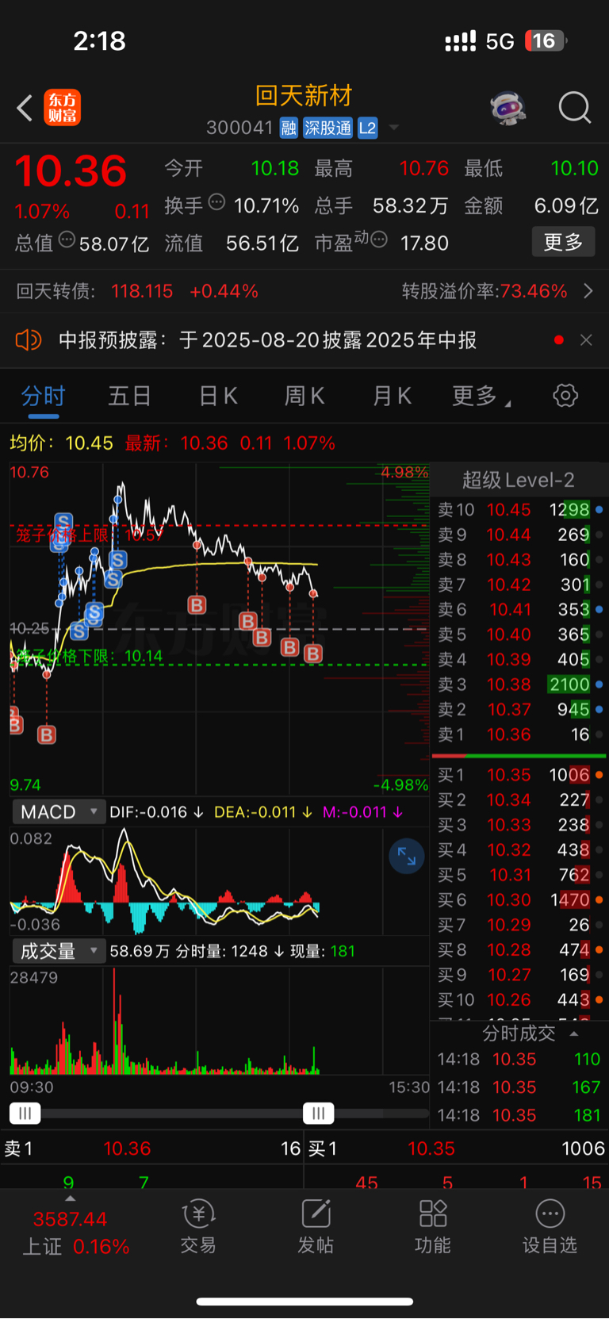Expand the 更多 chart period dropdown
The width and height of the screenshot is (609, 1319).
481,396
